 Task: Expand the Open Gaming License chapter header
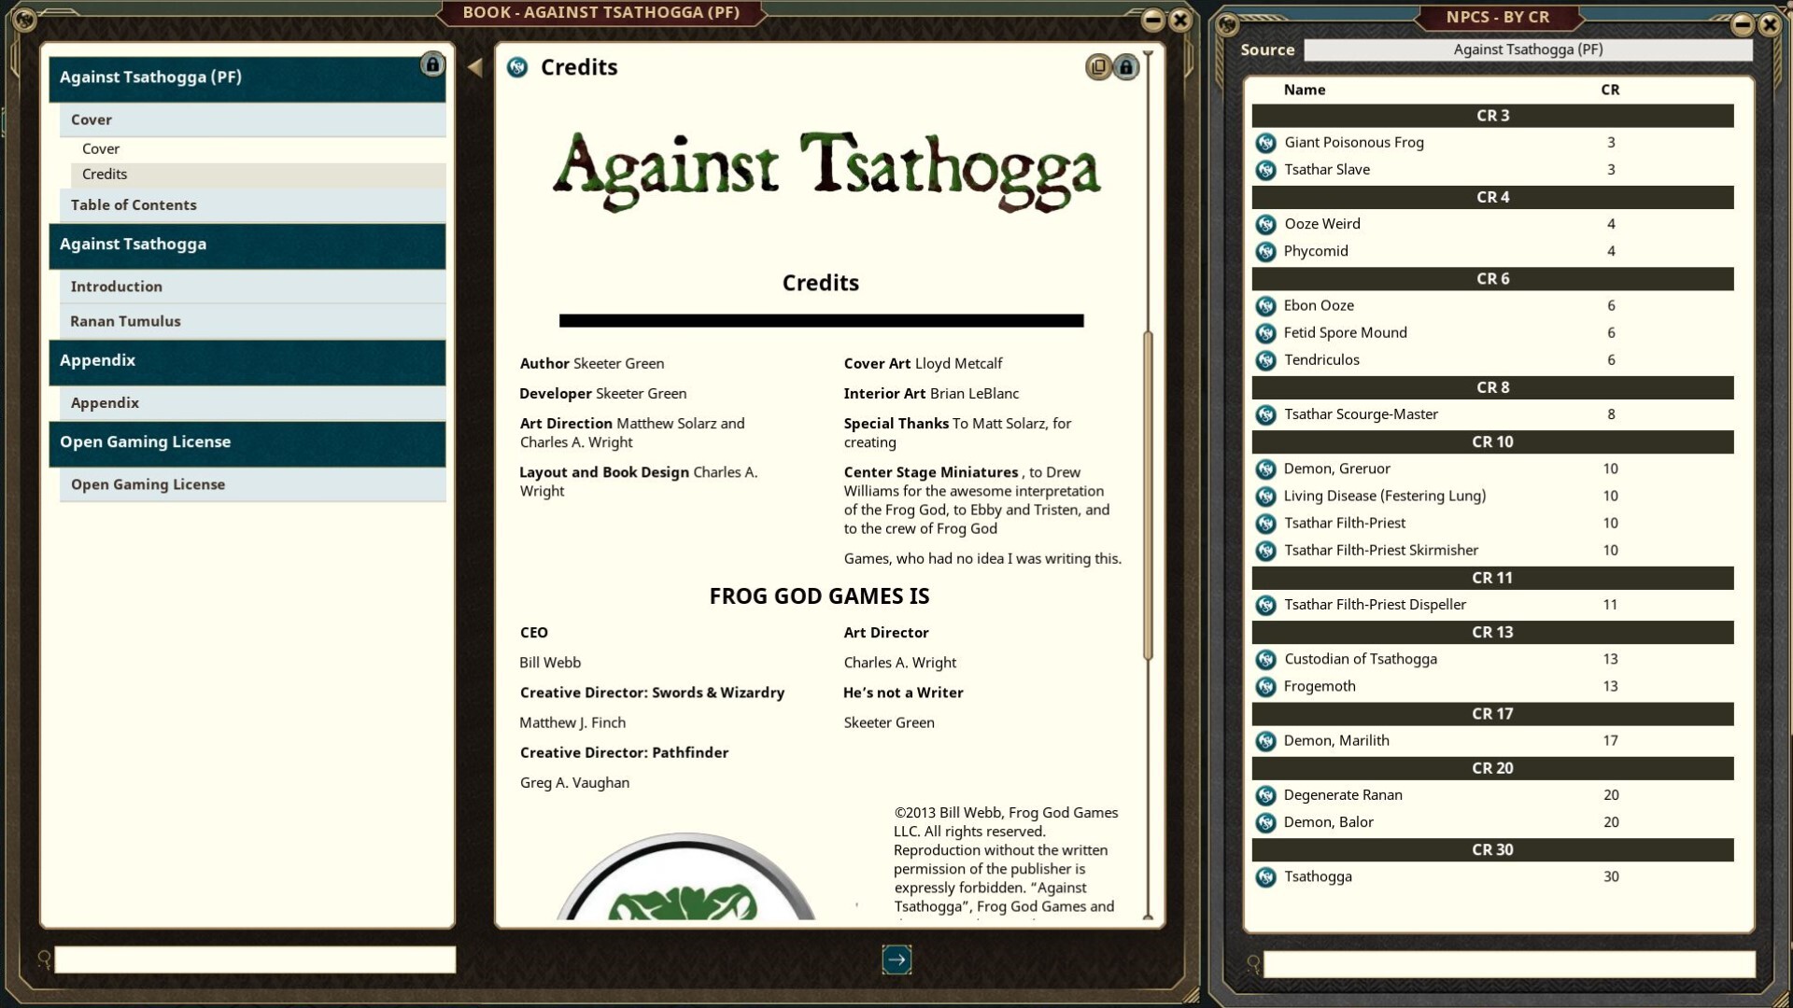[x=247, y=442]
